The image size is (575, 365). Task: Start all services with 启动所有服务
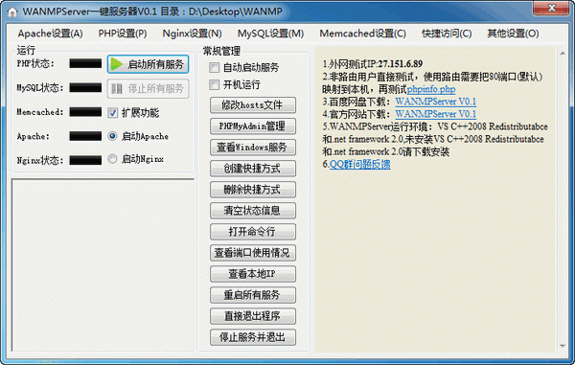149,64
